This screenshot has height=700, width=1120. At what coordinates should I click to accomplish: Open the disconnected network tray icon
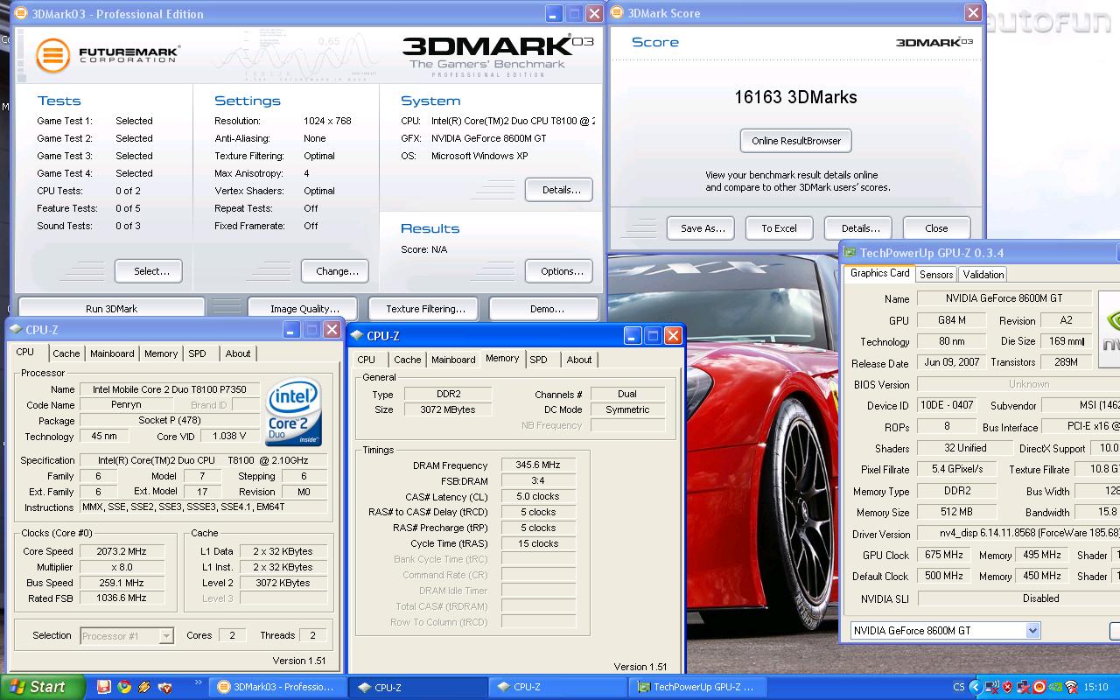coord(1024,687)
